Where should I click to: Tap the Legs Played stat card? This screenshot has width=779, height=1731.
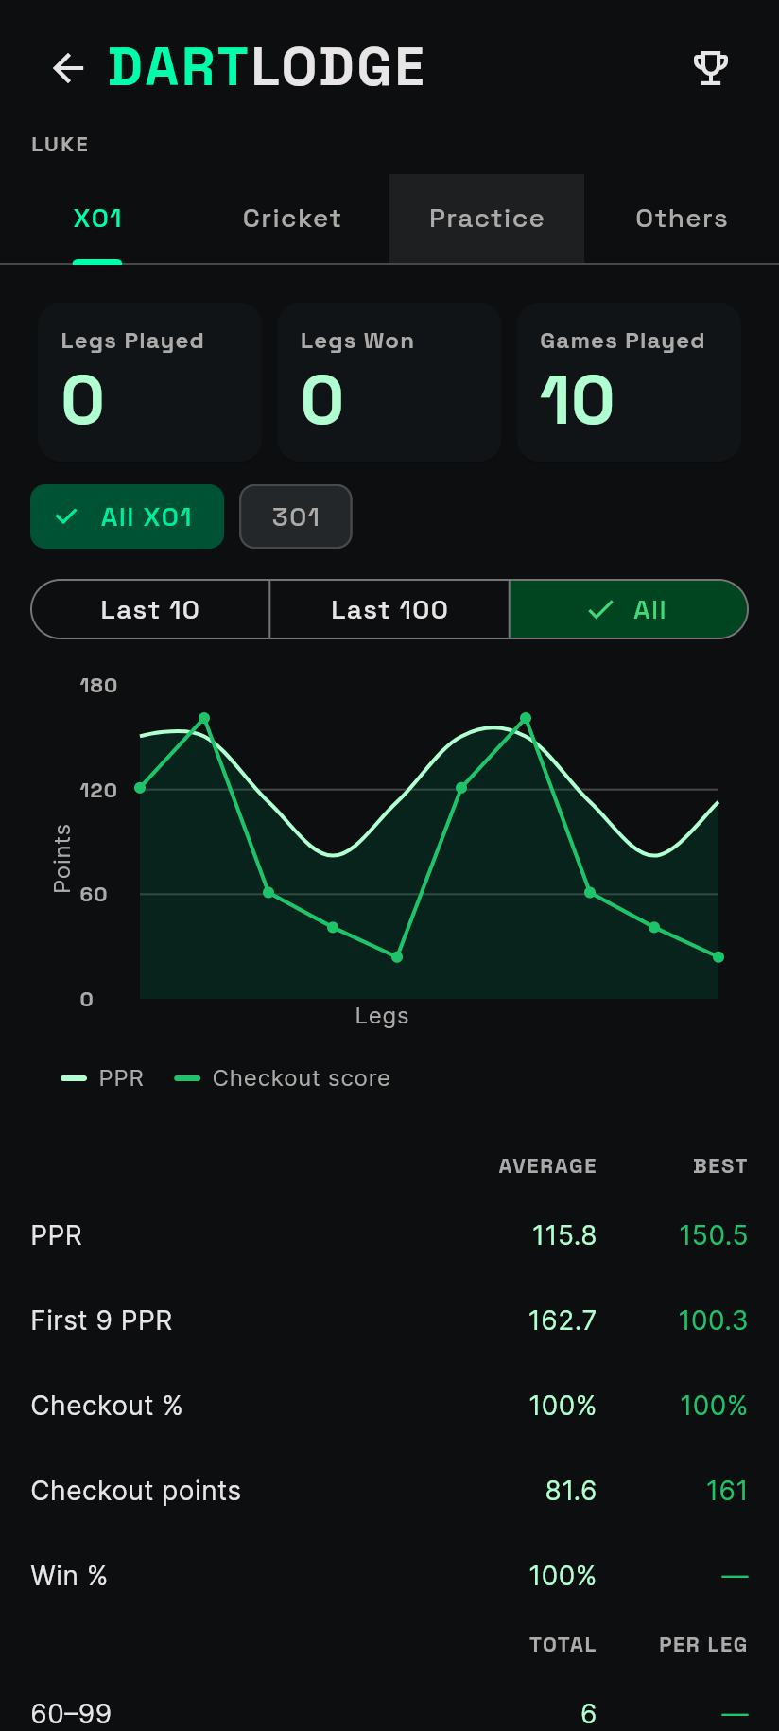[149, 382]
